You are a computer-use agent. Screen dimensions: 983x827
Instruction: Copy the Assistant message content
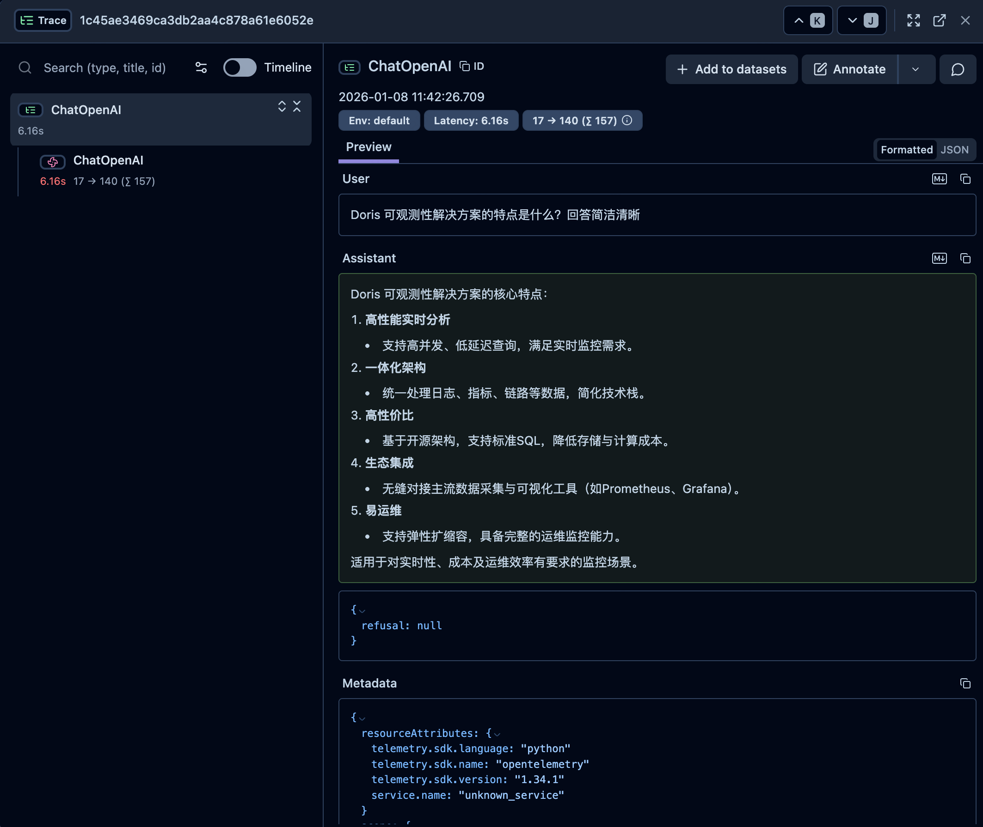965,258
